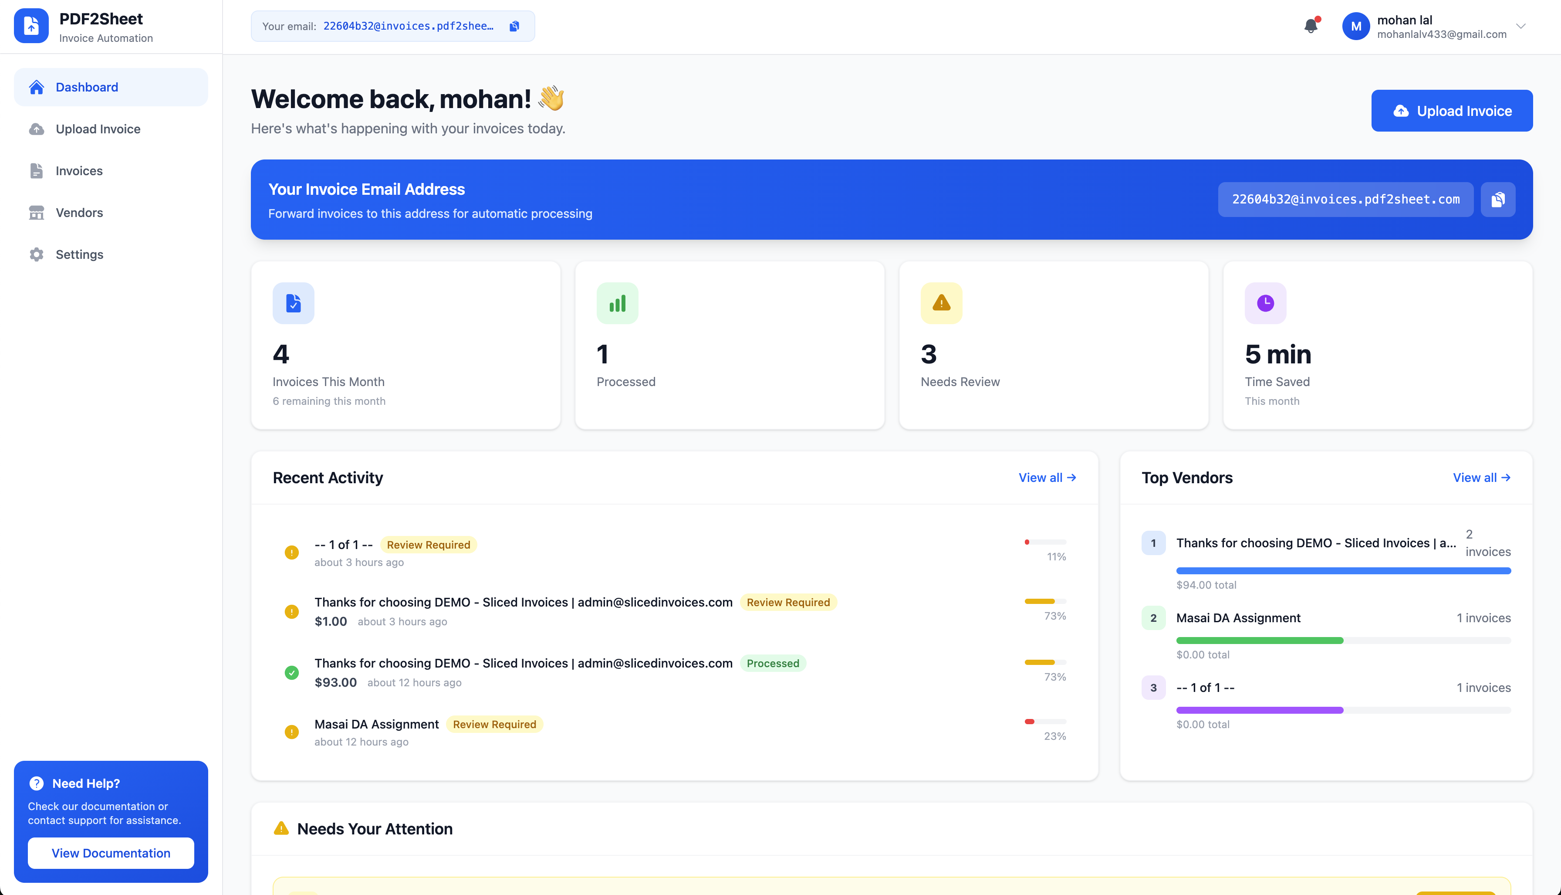This screenshot has width=1561, height=895.
Task: Copy email via header clipboard icon
Action: [x=514, y=26]
